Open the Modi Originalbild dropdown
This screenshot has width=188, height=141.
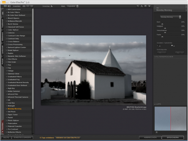click(72, 6)
